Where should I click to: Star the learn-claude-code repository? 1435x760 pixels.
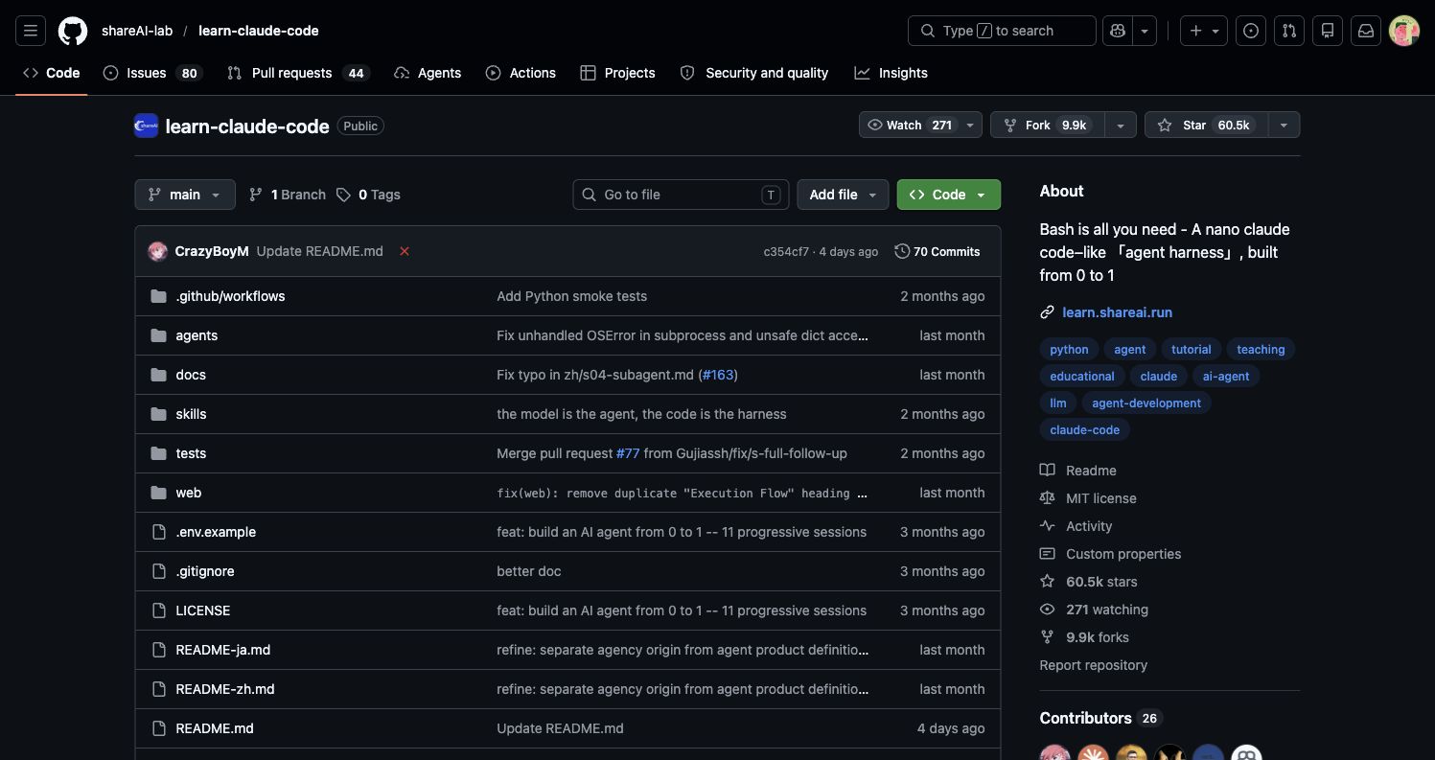(x=1206, y=126)
